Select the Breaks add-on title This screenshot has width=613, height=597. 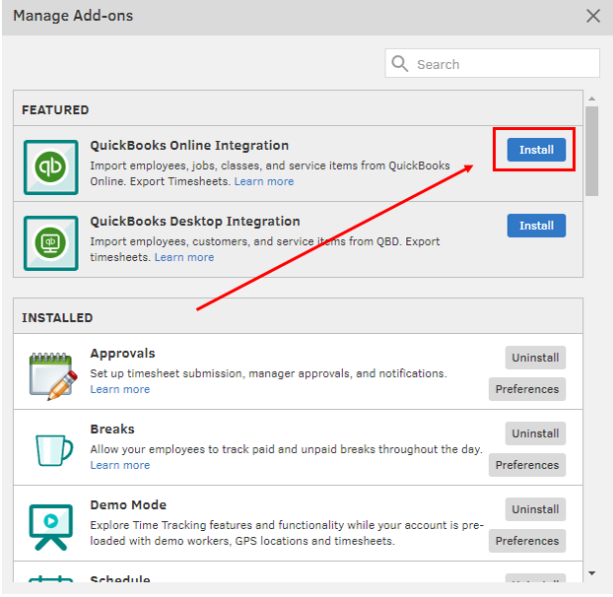click(x=112, y=429)
